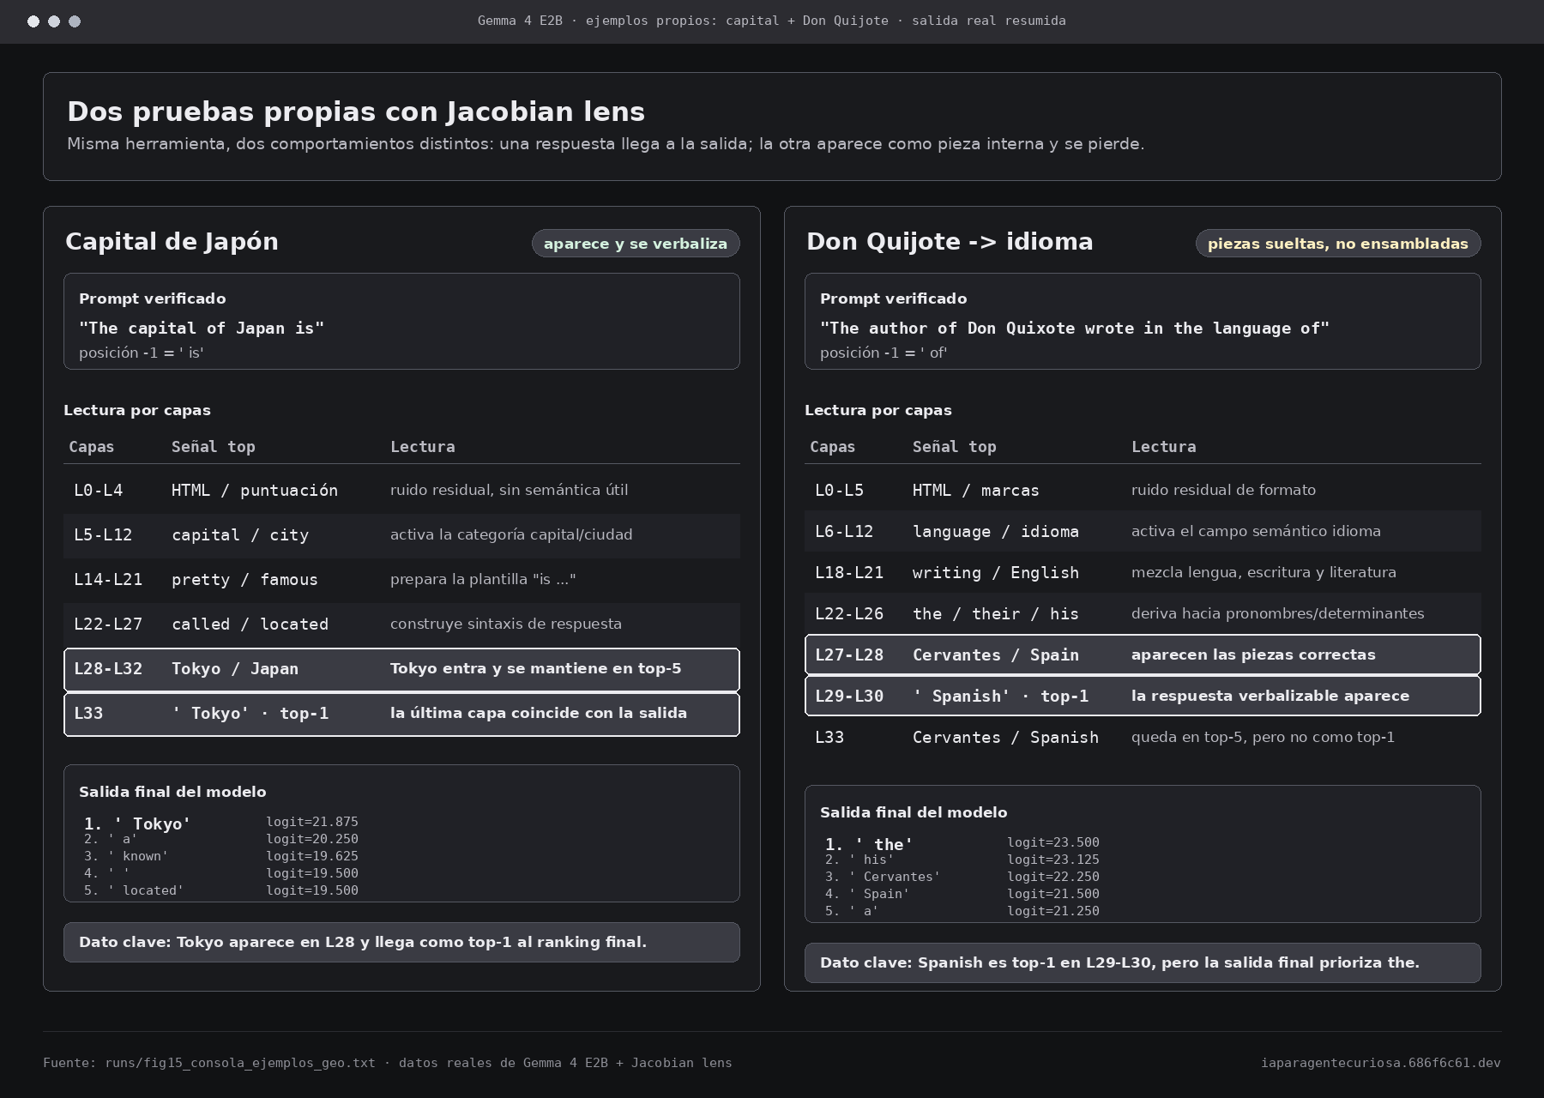
Task: Click 'Lectura' header in Don Quijote table
Action: coord(1163,447)
